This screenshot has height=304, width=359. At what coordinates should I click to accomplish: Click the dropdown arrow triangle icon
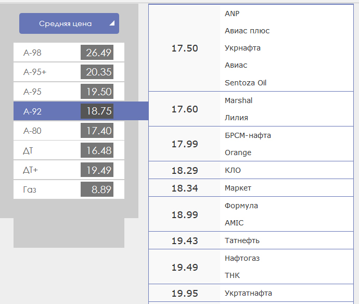[111, 23]
